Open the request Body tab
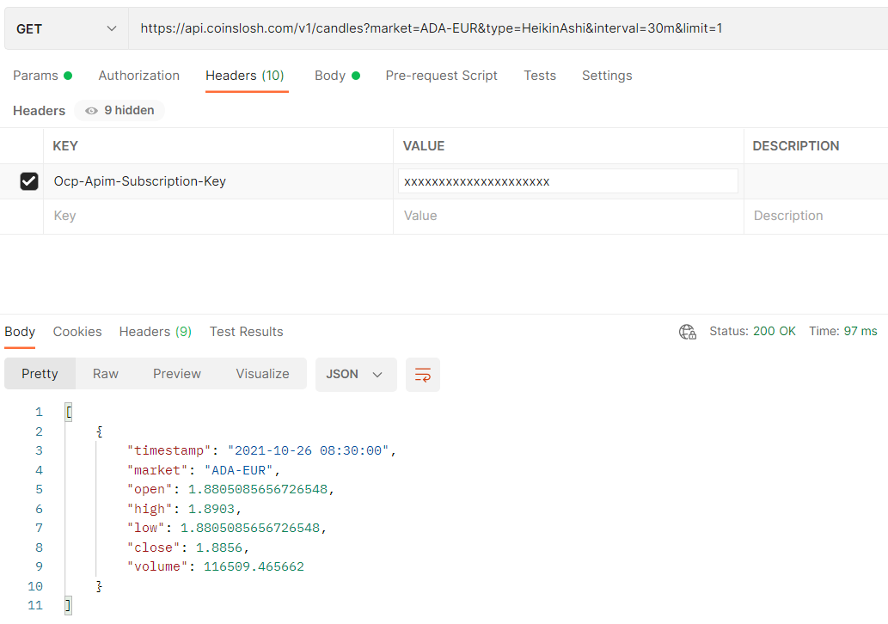 coord(338,76)
